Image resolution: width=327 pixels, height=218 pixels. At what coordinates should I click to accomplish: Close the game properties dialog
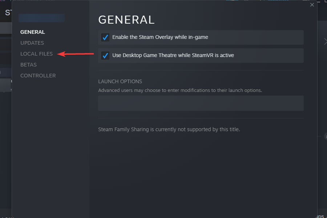tap(312, 5)
